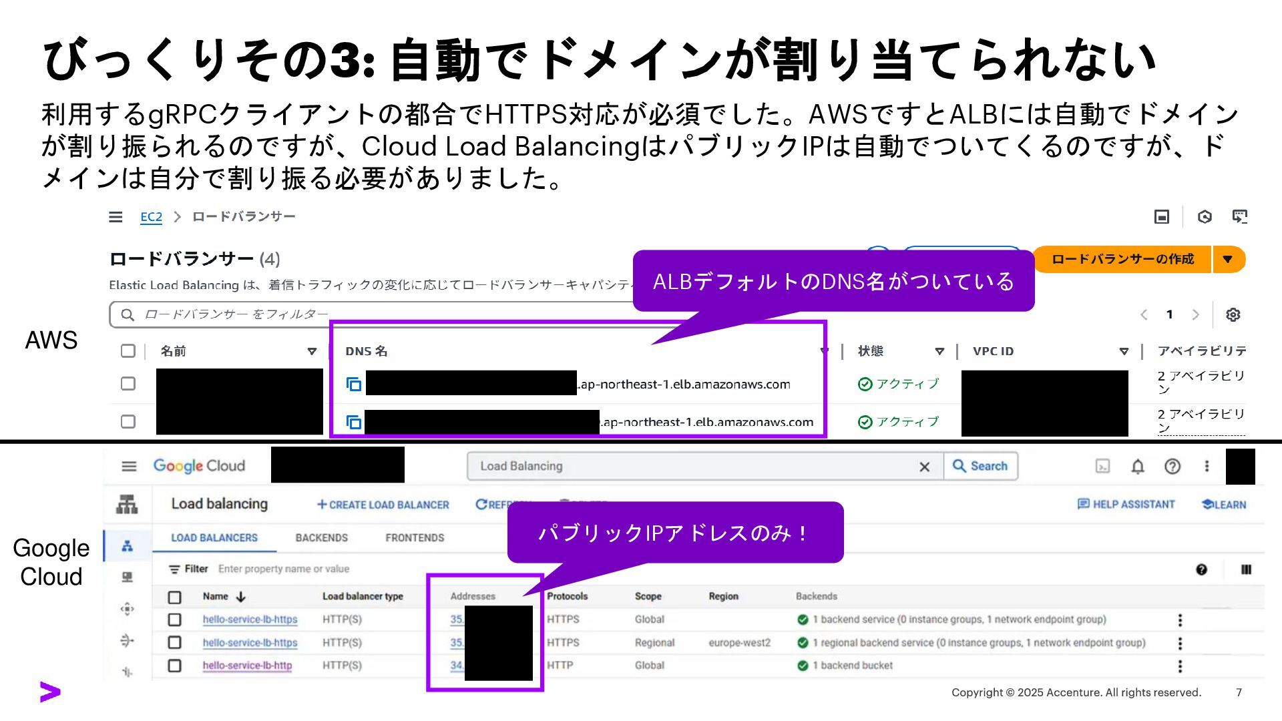The width and height of the screenshot is (1282, 721).
Task: Check the hello-service-lb-http row checkbox
Action: pos(175,666)
